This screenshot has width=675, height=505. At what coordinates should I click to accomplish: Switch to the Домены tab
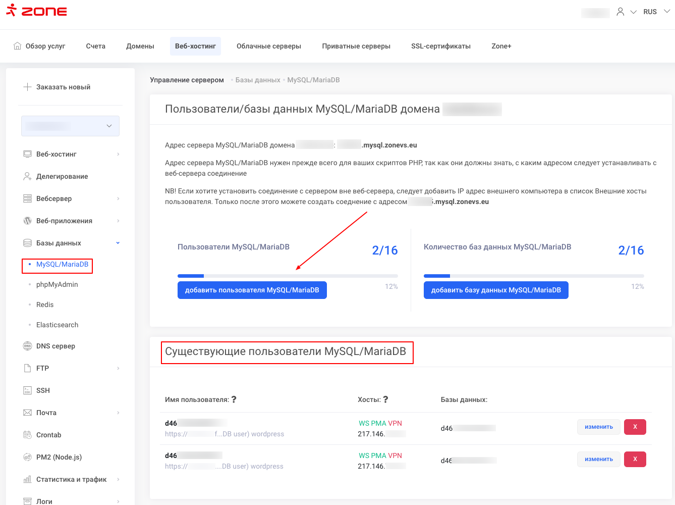pyautogui.click(x=140, y=46)
